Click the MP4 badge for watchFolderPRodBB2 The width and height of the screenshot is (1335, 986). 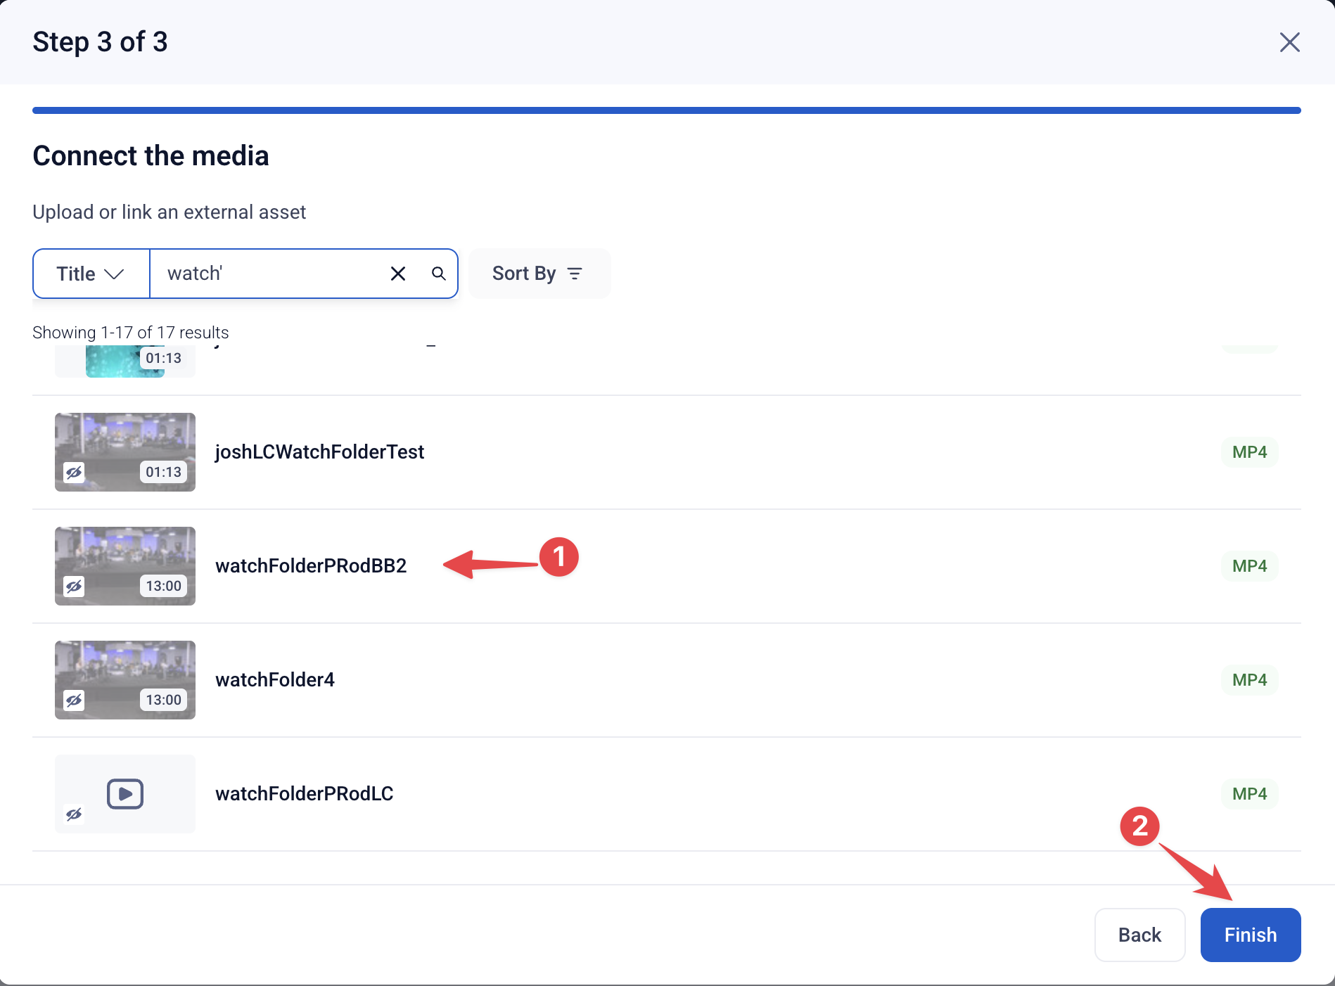point(1250,566)
